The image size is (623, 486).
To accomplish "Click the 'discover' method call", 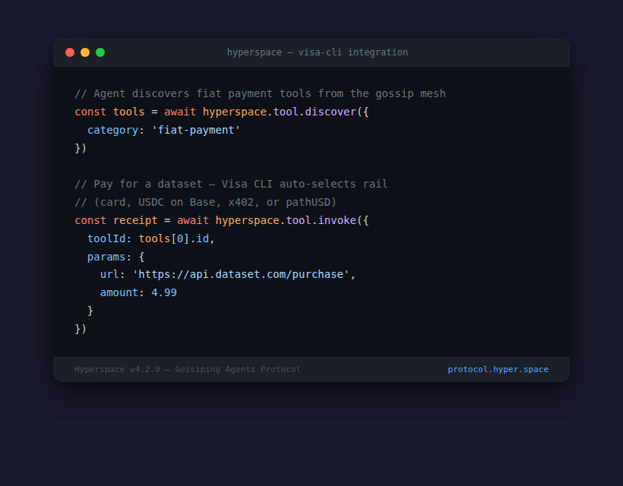I will [x=330, y=112].
